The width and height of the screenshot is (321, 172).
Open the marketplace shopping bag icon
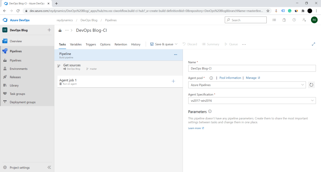(x=284, y=20)
